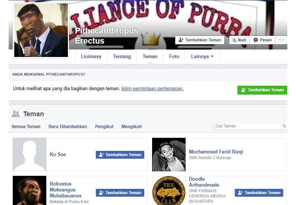View the Mengikuti list
Viewport: 296px width, 205px height.
pos(132,127)
